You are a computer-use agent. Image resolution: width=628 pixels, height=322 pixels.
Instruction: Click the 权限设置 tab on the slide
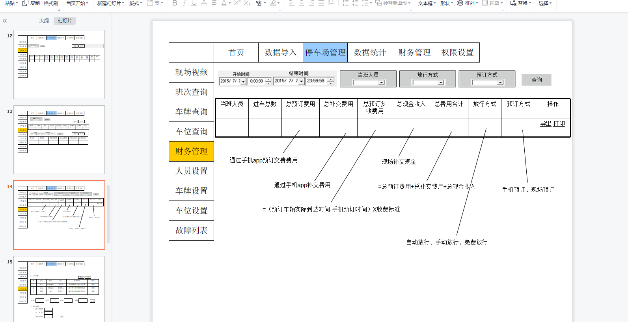click(457, 52)
